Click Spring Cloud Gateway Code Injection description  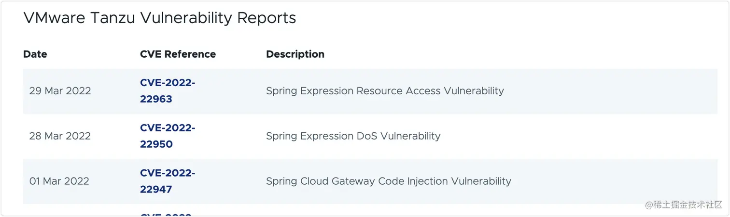point(388,181)
